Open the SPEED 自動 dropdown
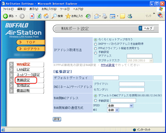Viewport: 166px width, 133px height. (x=120, y=106)
